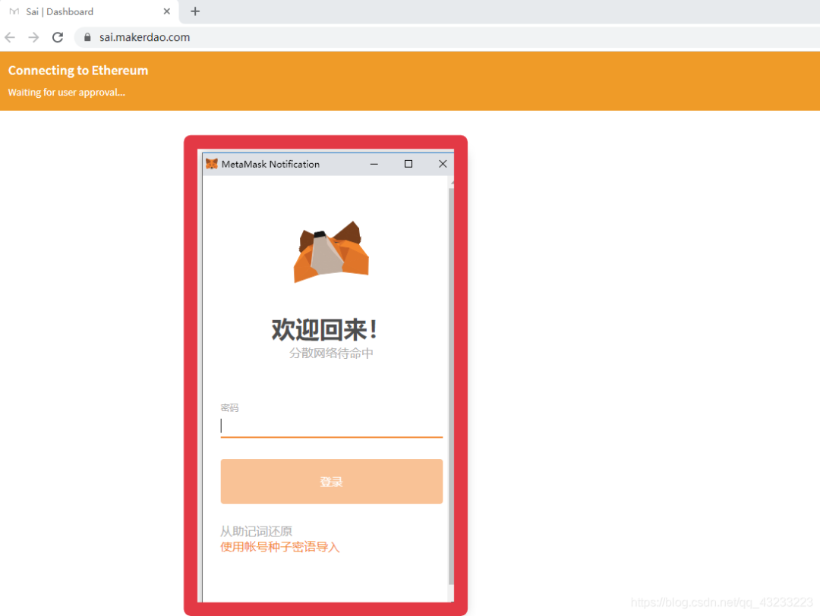This screenshot has width=820, height=616.
Task: Reload the sai.makerdao.com page
Action: [58, 37]
